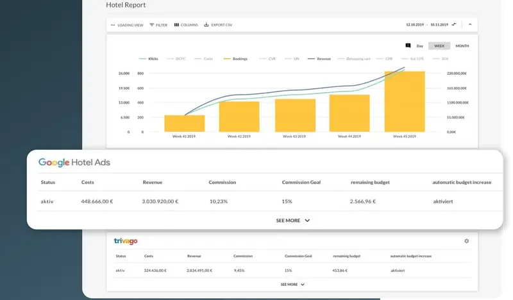Click the chart annotation comment icon
513x300 pixels.
coord(408,45)
